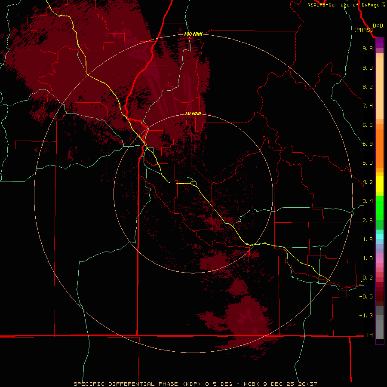Click the 8.2 legend value
387x387 pixels.
tap(368, 86)
